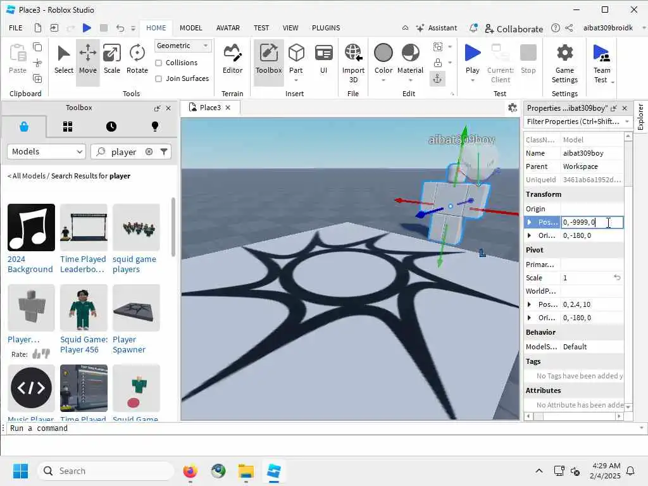Switch to the VIEW ribbon tab
Viewport: 648px width, 486px height.
click(290, 28)
